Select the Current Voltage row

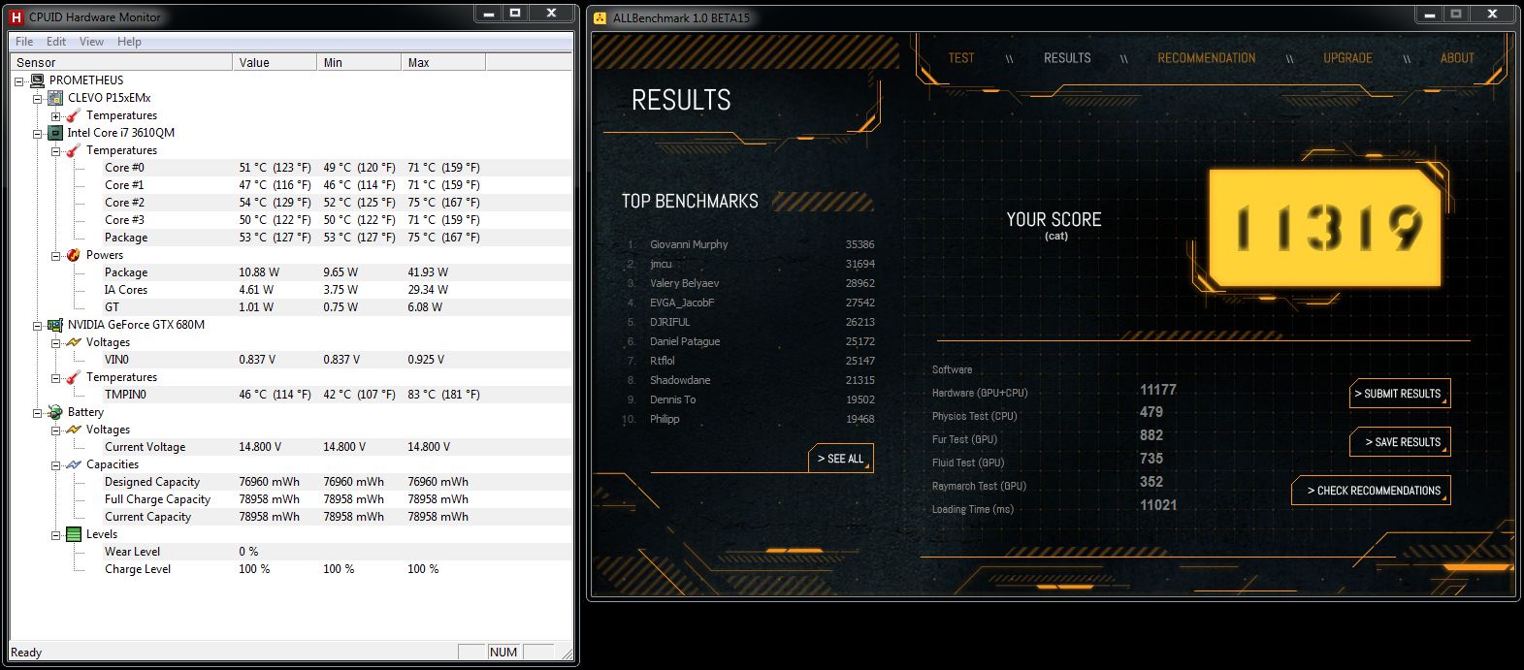(291, 447)
